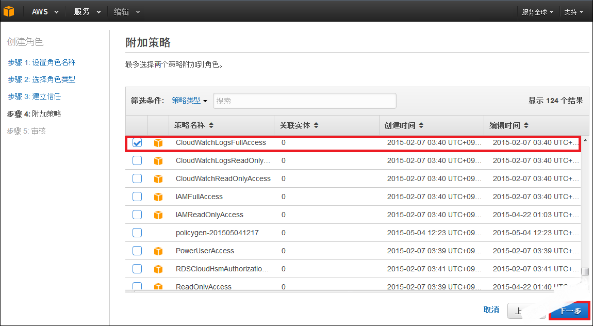The image size is (593, 326).
Task: Click the PowerUserAccess policy cube icon
Action: (158, 251)
